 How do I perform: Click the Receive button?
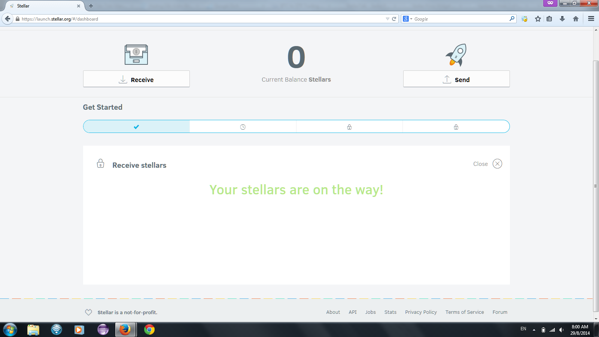[x=136, y=79]
